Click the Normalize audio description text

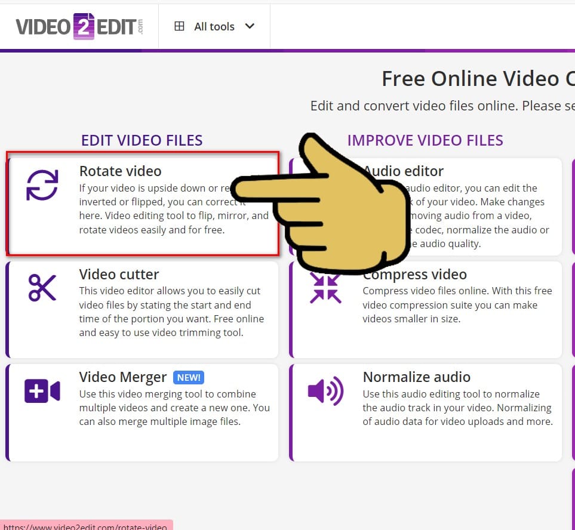click(x=457, y=408)
